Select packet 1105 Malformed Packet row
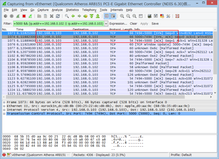This screenshot has width=219, height=159. [x=107, y=63]
